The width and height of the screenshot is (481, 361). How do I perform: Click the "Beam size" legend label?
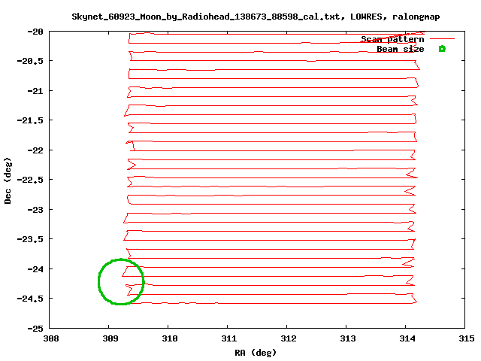point(401,49)
